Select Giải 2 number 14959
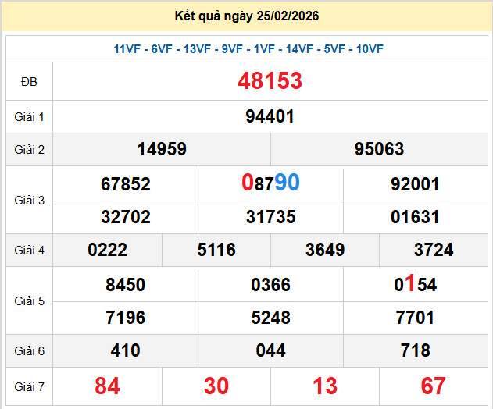493x409 pixels. 162,149
